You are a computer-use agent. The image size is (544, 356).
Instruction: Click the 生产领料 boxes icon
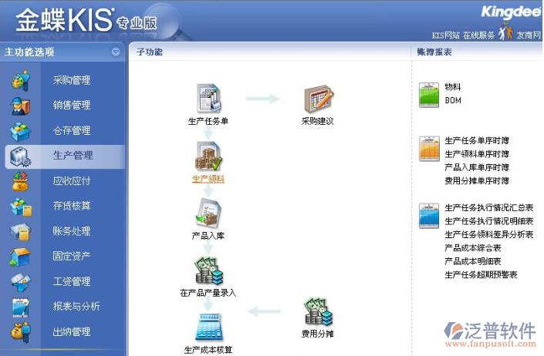pyautogui.click(x=208, y=155)
